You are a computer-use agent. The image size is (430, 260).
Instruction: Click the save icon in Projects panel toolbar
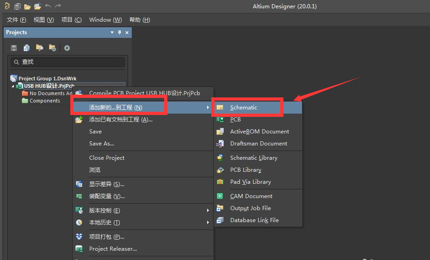14,48
